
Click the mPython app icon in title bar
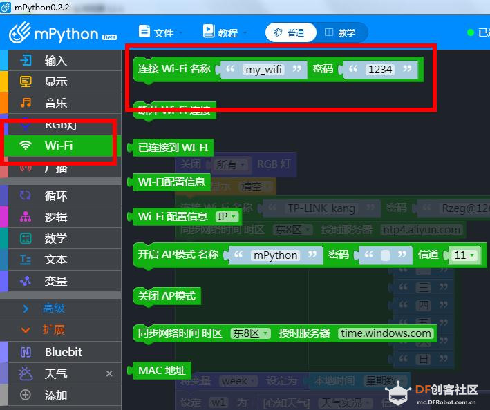point(6,7)
